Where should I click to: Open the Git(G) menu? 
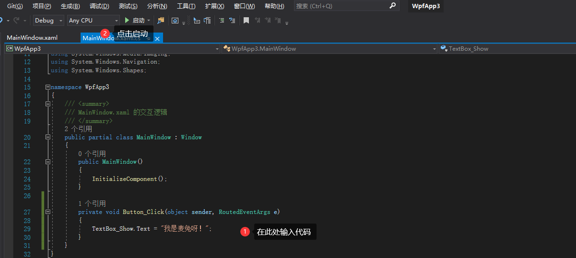(15, 6)
